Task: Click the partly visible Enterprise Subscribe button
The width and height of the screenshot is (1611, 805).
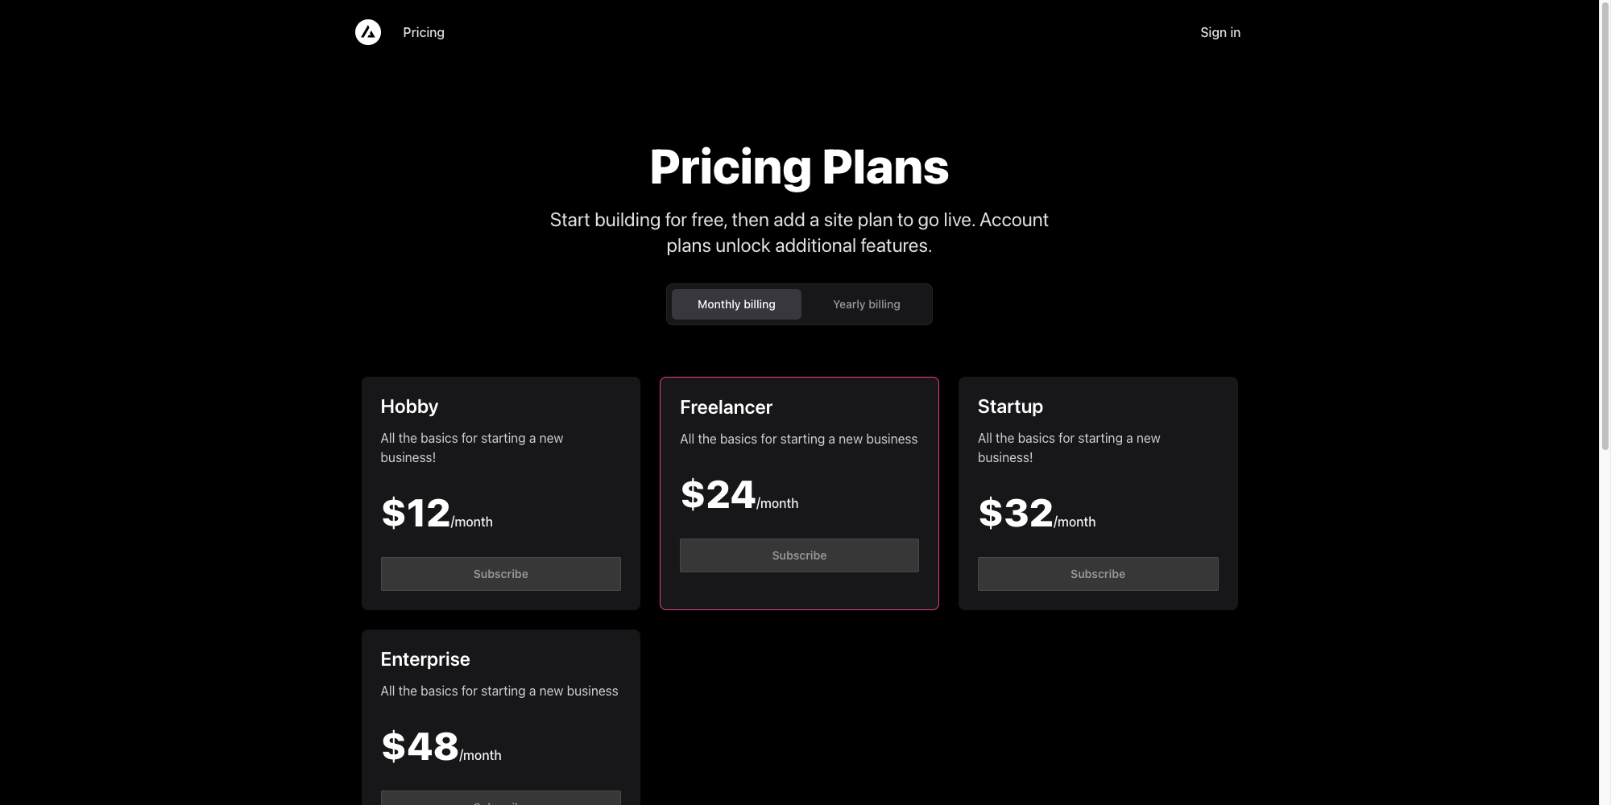Action: [x=501, y=798]
